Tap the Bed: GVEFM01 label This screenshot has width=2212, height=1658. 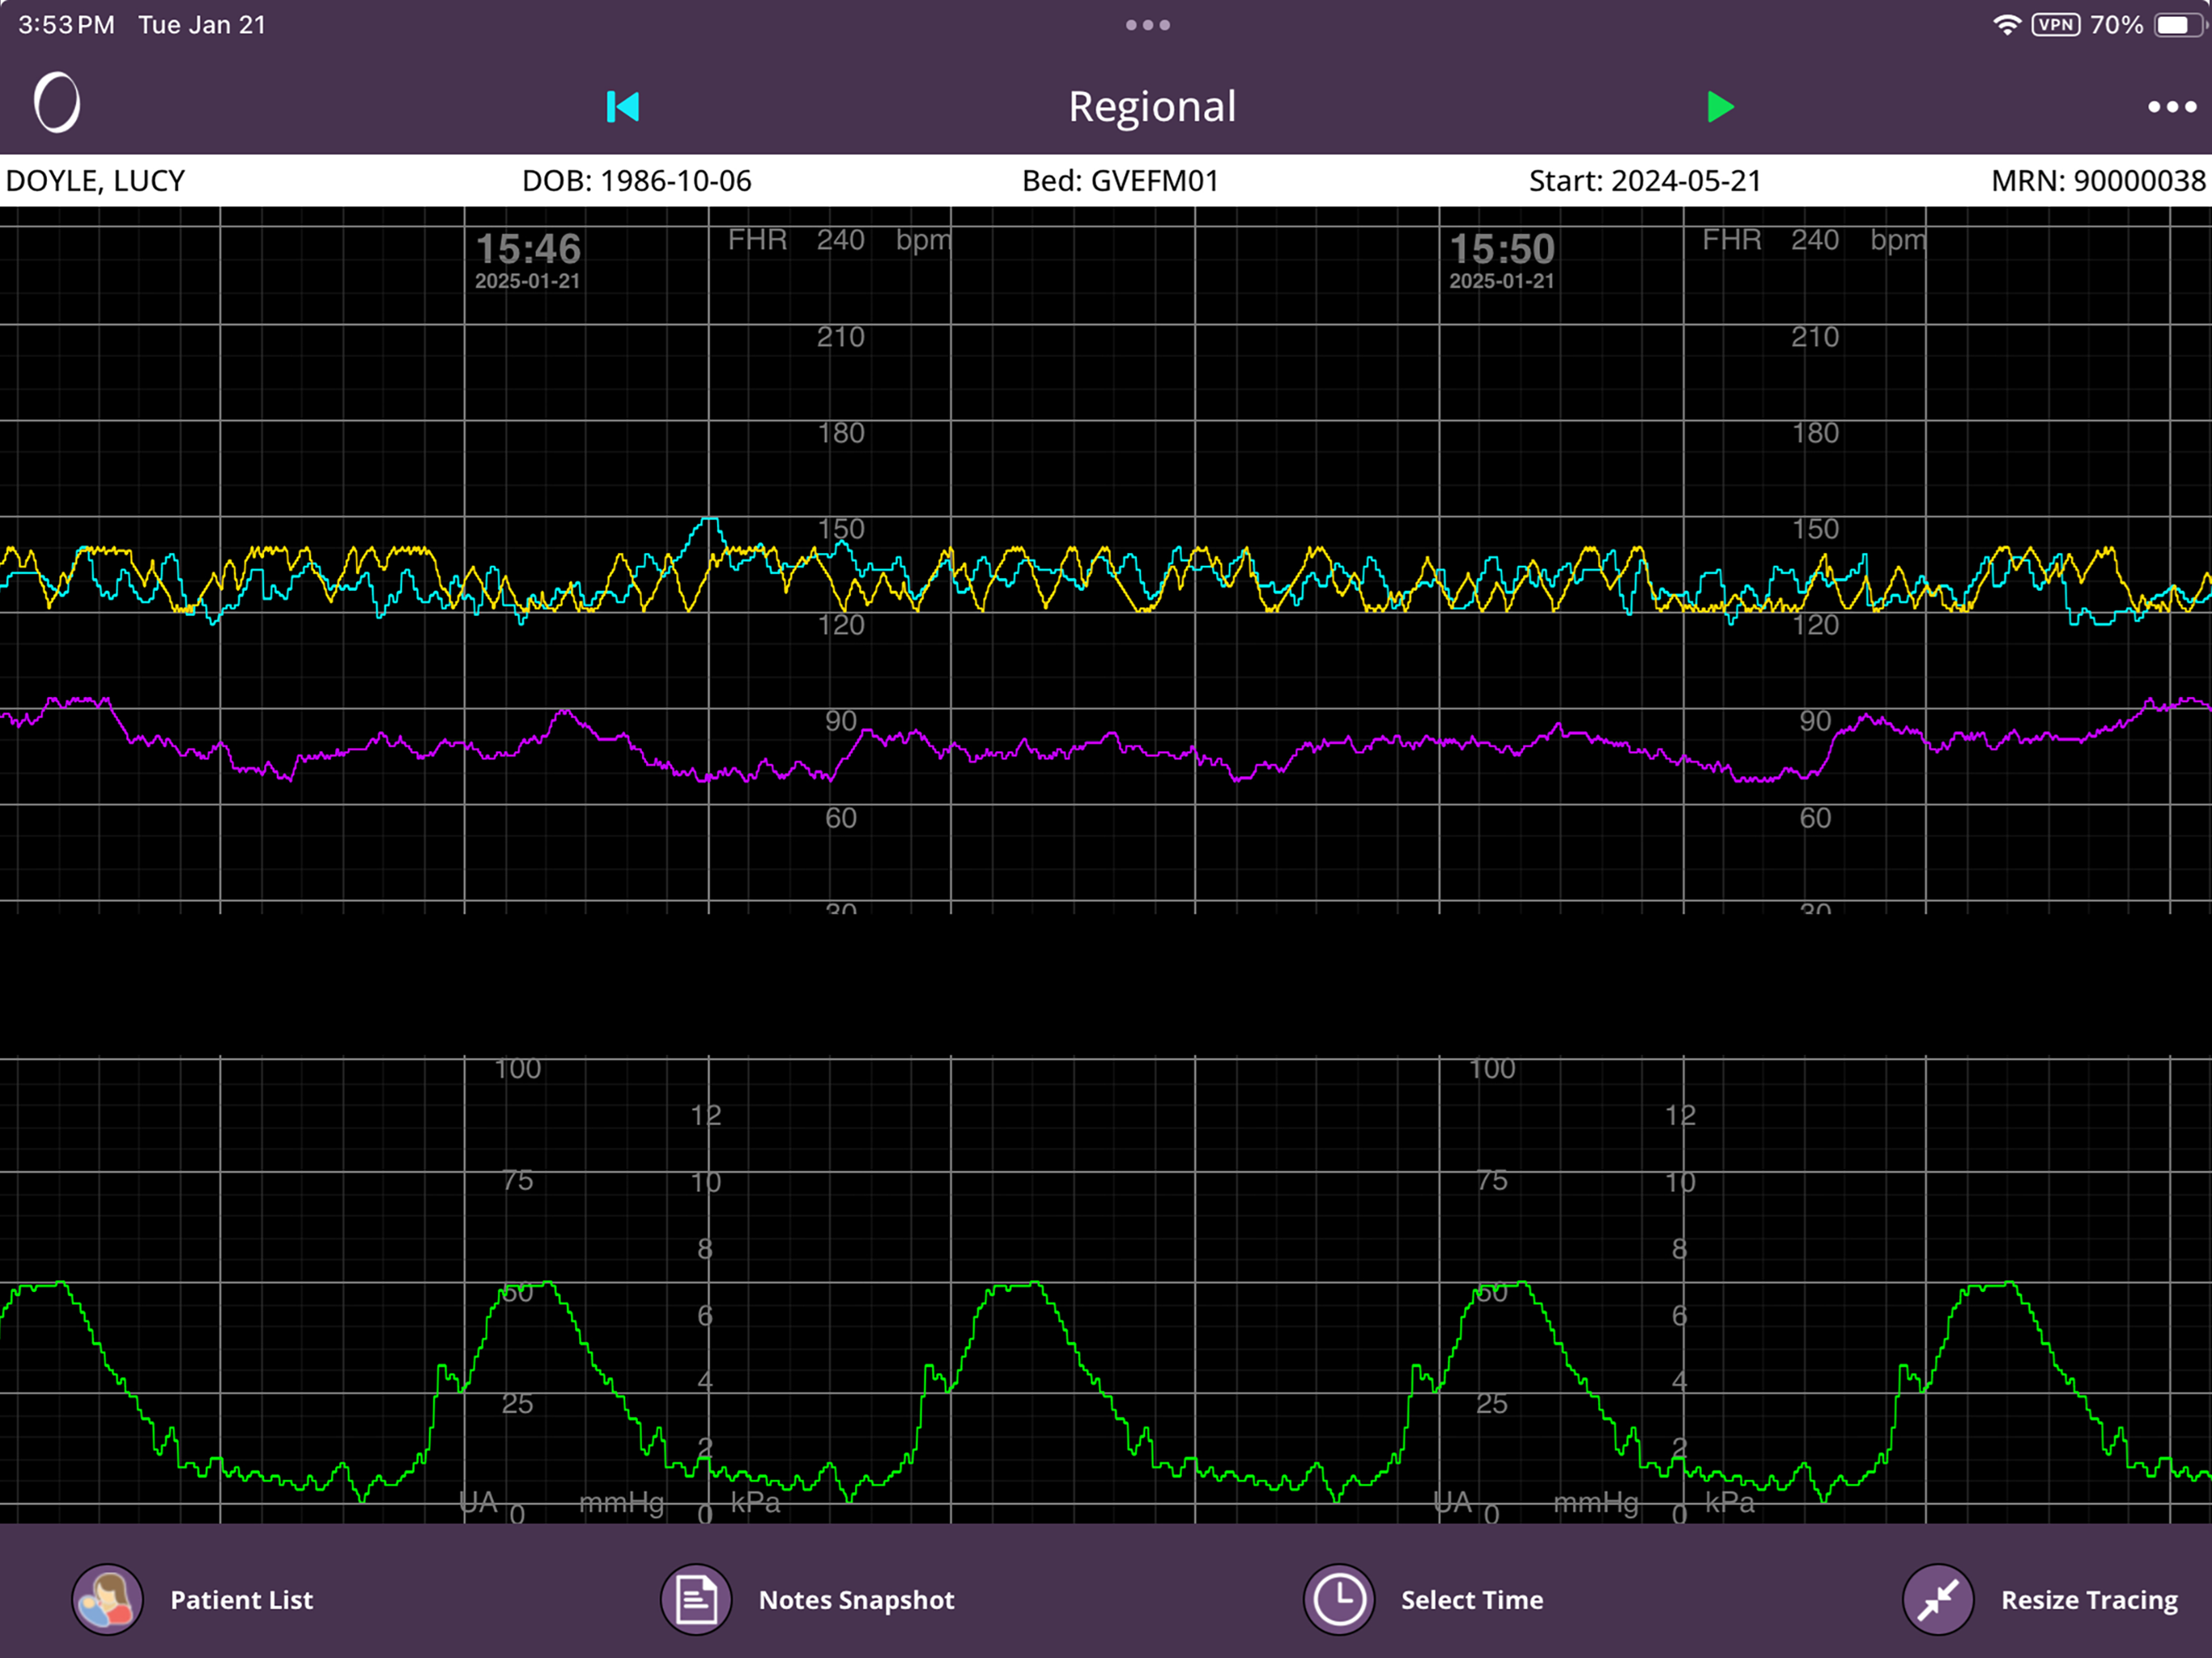click(x=1120, y=181)
